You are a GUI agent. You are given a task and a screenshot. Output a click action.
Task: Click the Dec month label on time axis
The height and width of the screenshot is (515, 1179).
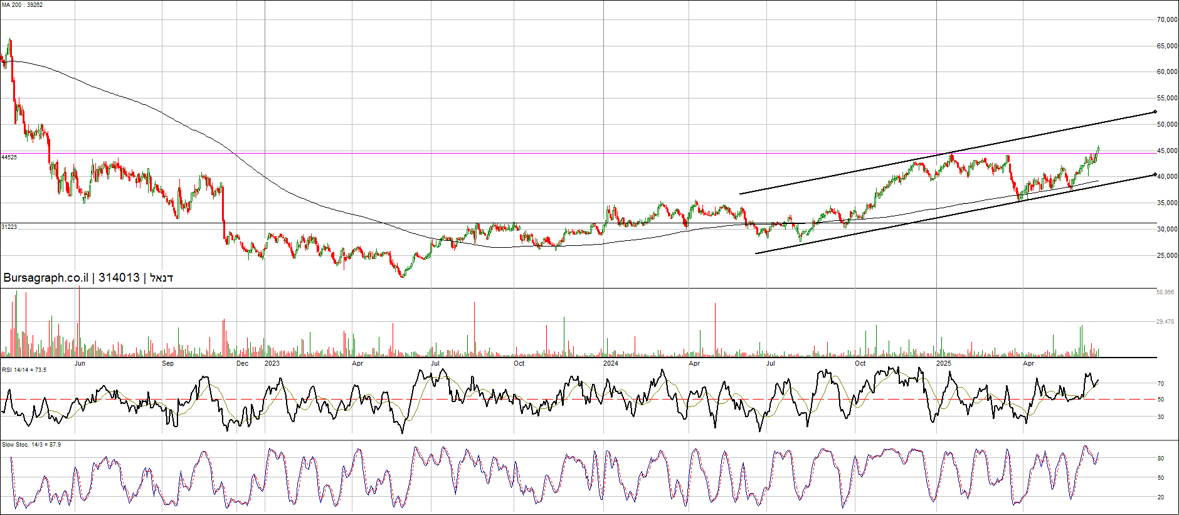coord(242,363)
